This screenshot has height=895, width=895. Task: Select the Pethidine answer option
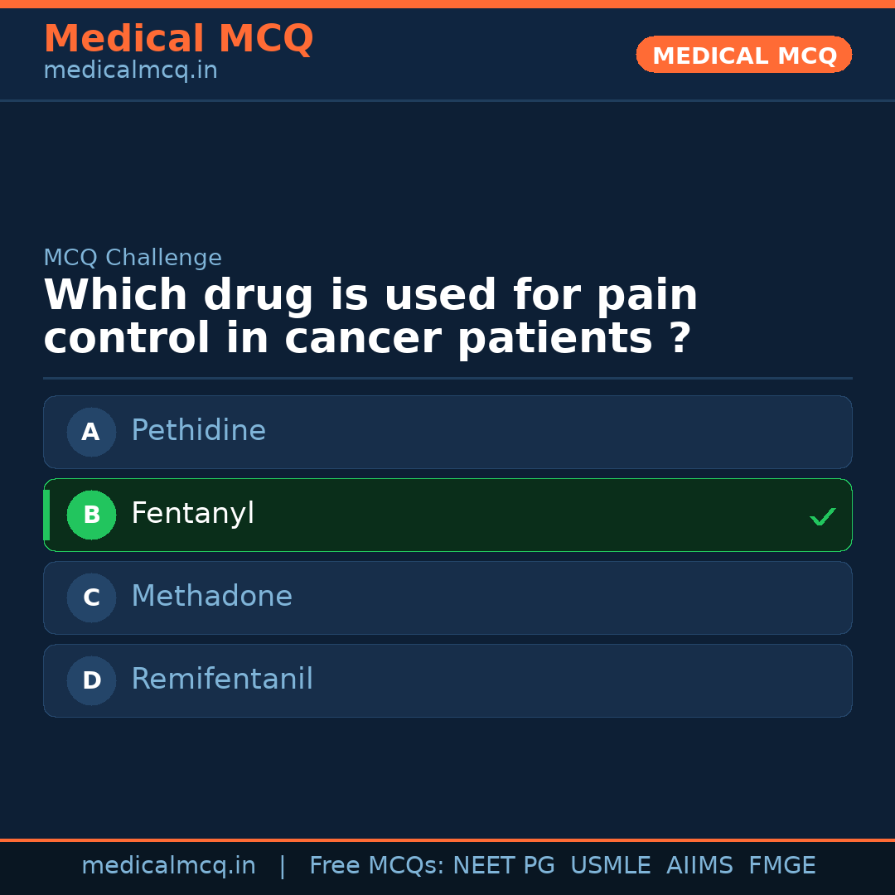point(447,432)
